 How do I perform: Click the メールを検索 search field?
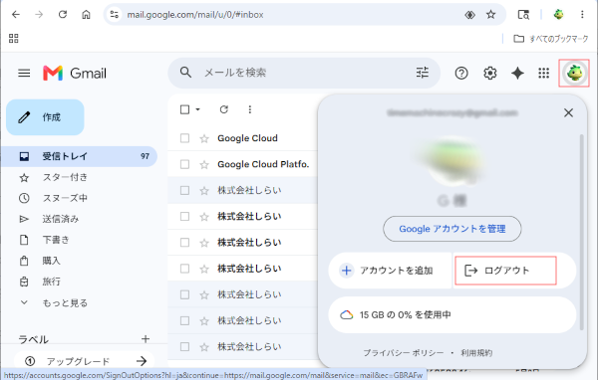(x=304, y=73)
